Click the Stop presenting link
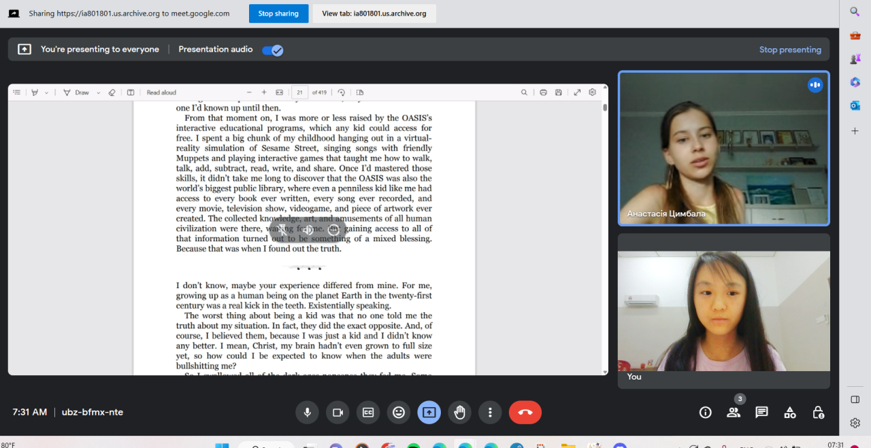This screenshot has width=871, height=448. 790,50
